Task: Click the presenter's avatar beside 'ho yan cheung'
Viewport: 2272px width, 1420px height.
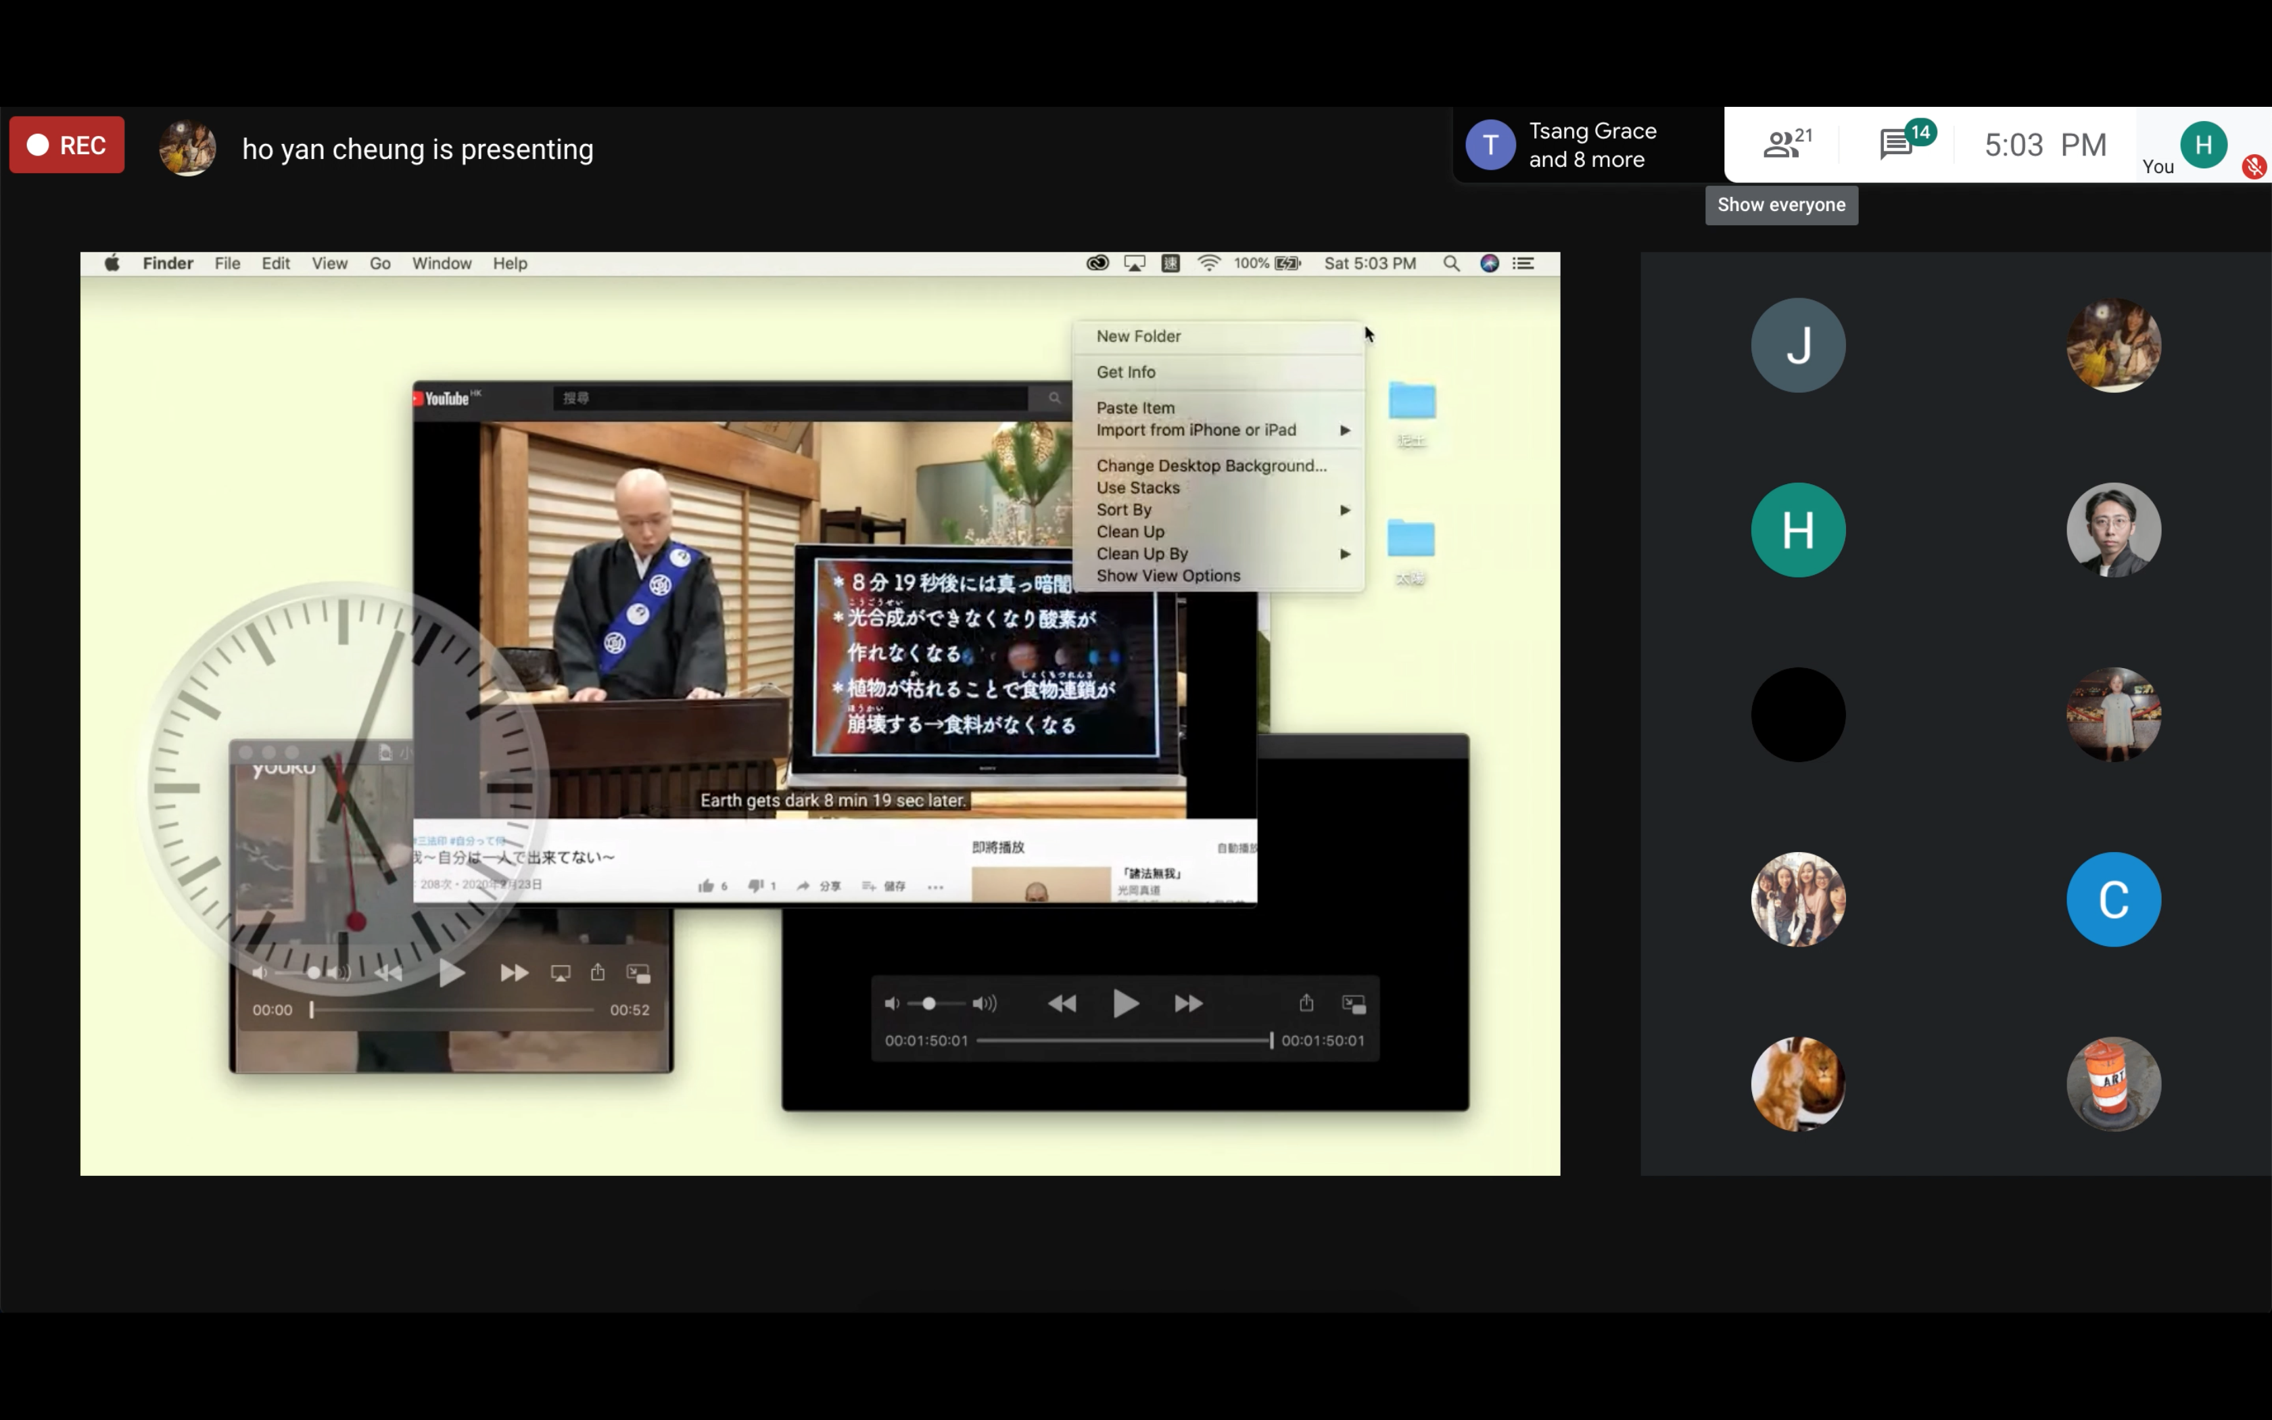Action: point(188,147)
